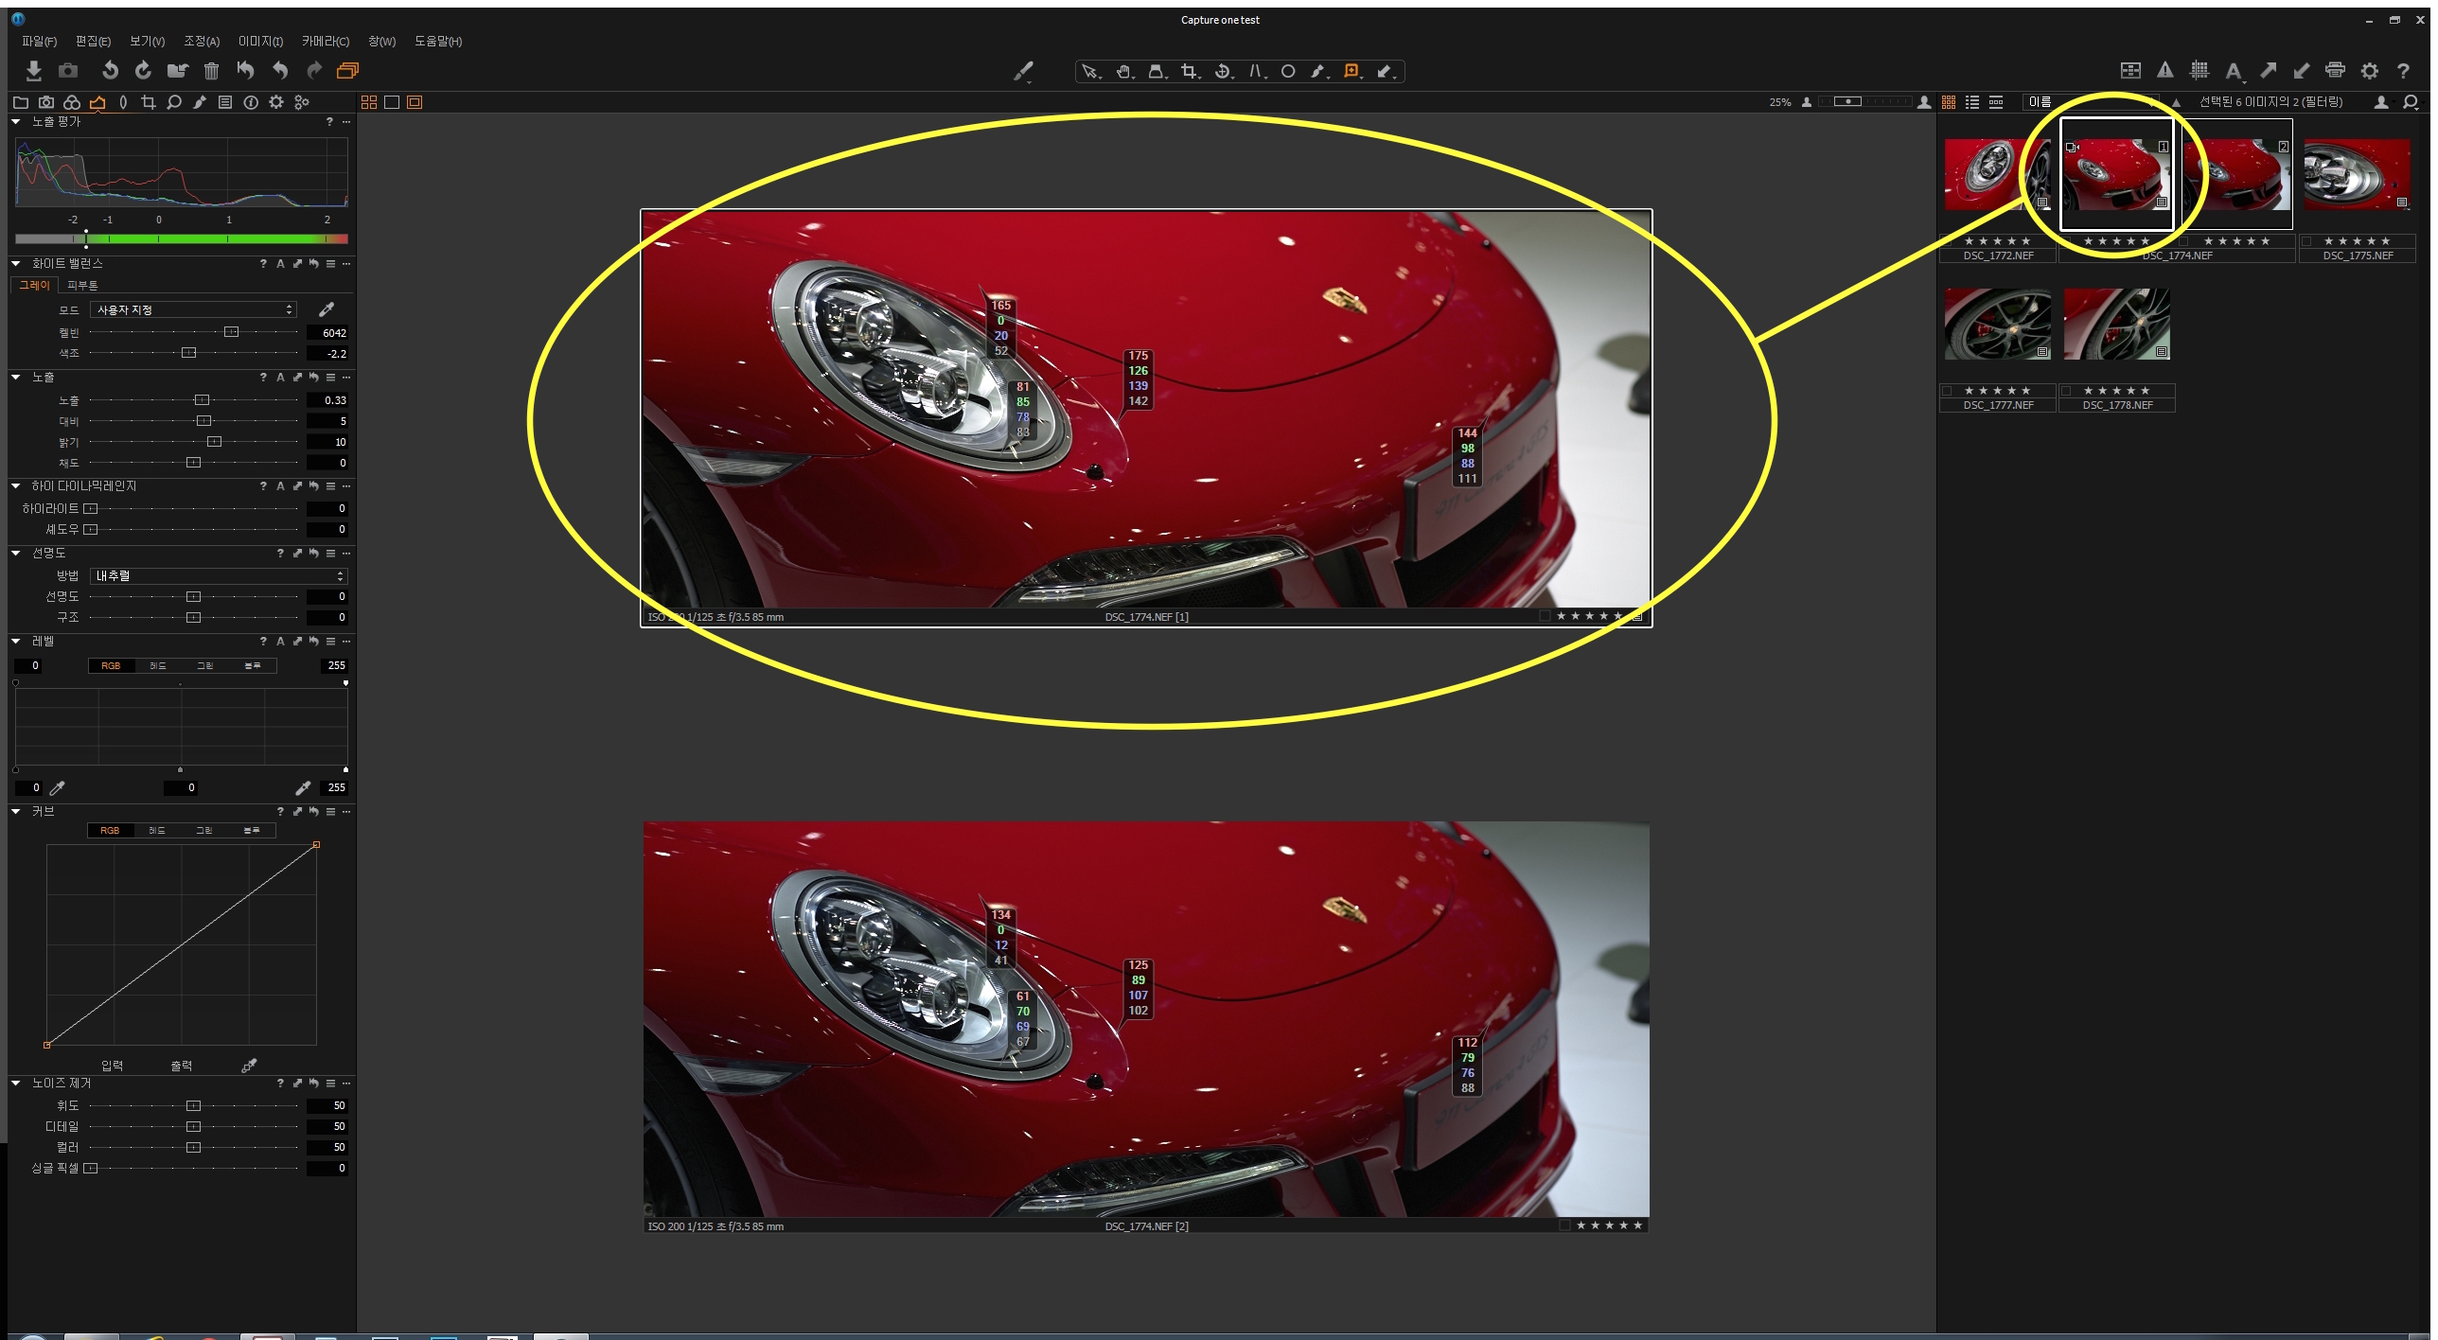Open the 방법 '내추럴' dropdown
This screenshot has height=1340, width=2438.
[x=218, y=575]
